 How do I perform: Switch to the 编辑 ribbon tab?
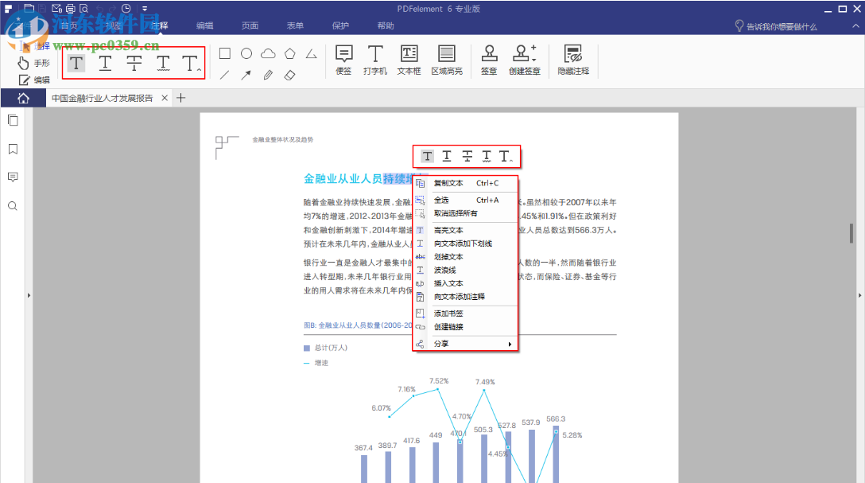coord(204,25)
